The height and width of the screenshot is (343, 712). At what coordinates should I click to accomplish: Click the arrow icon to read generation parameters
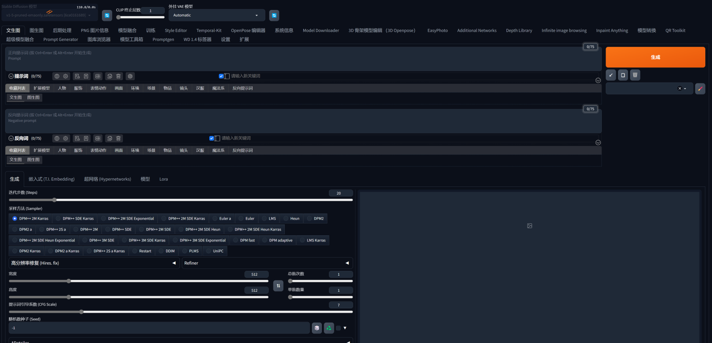pos(611,75)
